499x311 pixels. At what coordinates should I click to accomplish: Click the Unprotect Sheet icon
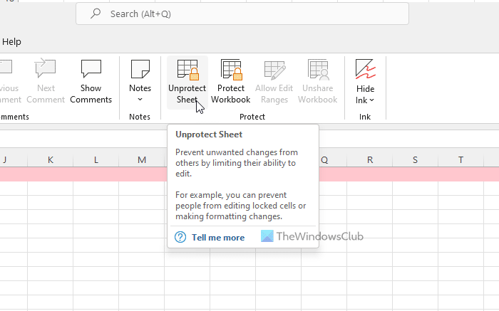[x=187, y=70]
